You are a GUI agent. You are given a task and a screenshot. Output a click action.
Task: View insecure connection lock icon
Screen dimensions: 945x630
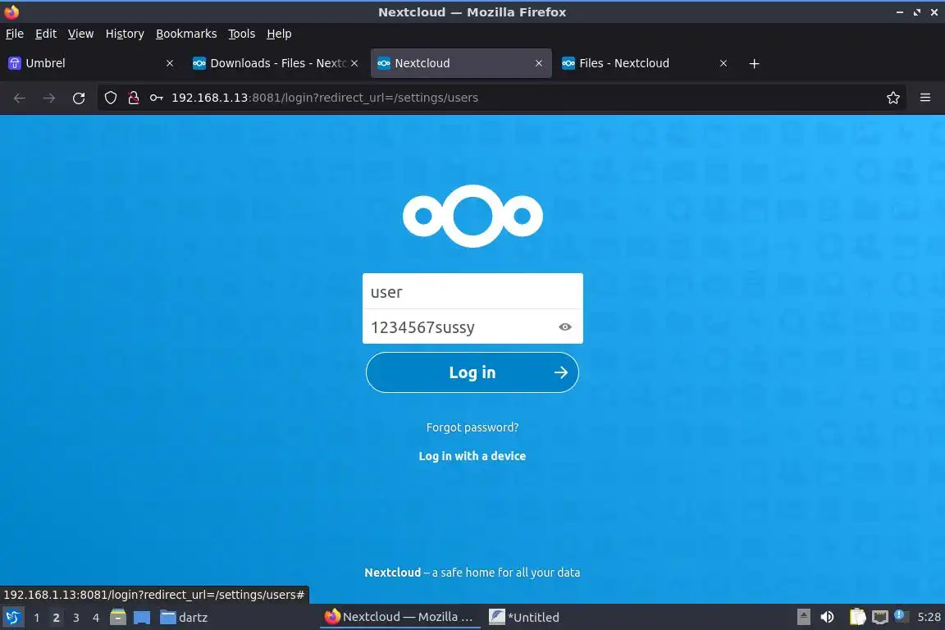[x=133, y=98]
